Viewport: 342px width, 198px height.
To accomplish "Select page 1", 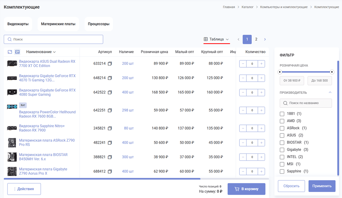I will (x=247, y=39).
